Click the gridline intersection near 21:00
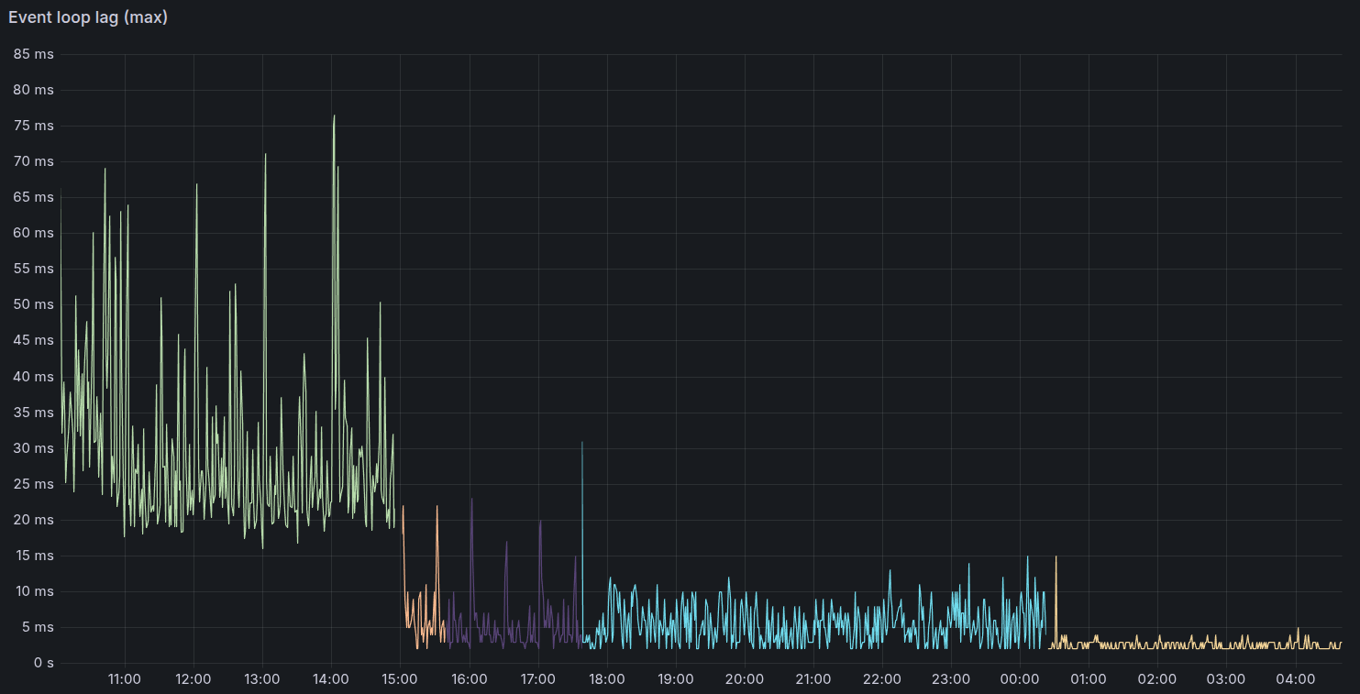The image size is (1360, 694). click(813, 555)
